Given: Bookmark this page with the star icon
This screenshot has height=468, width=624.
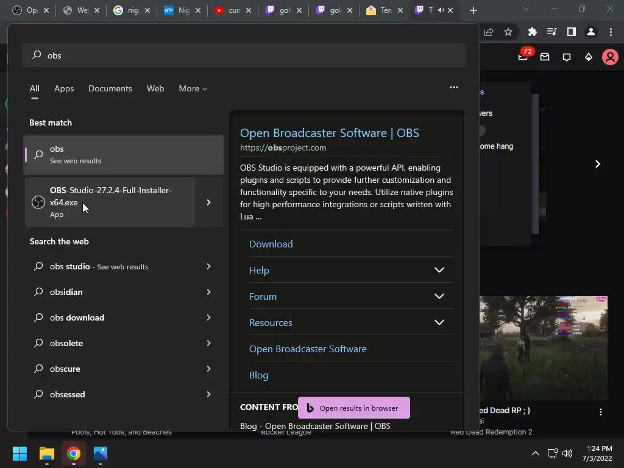Looking at the screenshot, I should pyautogui.click(x=508, y=32).
